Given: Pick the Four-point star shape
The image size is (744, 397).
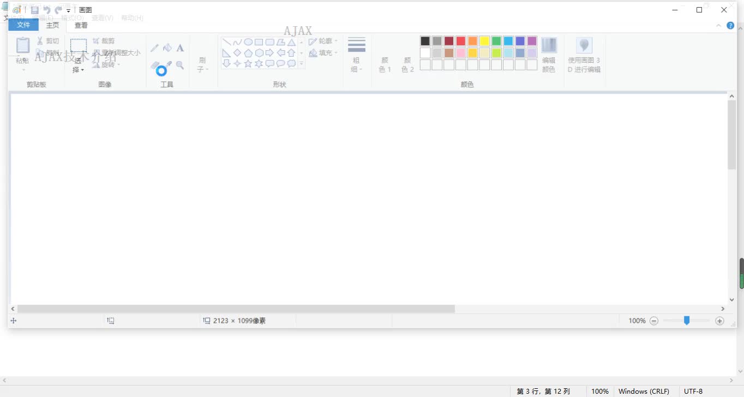Looking at the screenshot, I should coord(237,64).
